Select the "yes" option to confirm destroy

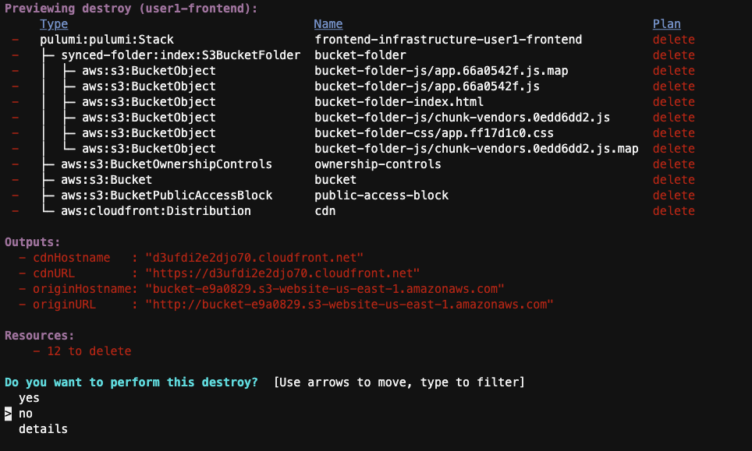29,398
